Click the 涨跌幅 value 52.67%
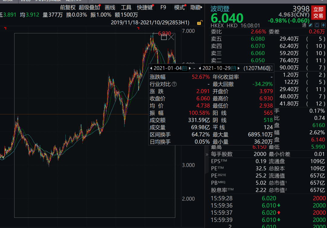Image resolution: width=327 pixels, height=228 pixels. pyautogui.click(x=201, y=77)
